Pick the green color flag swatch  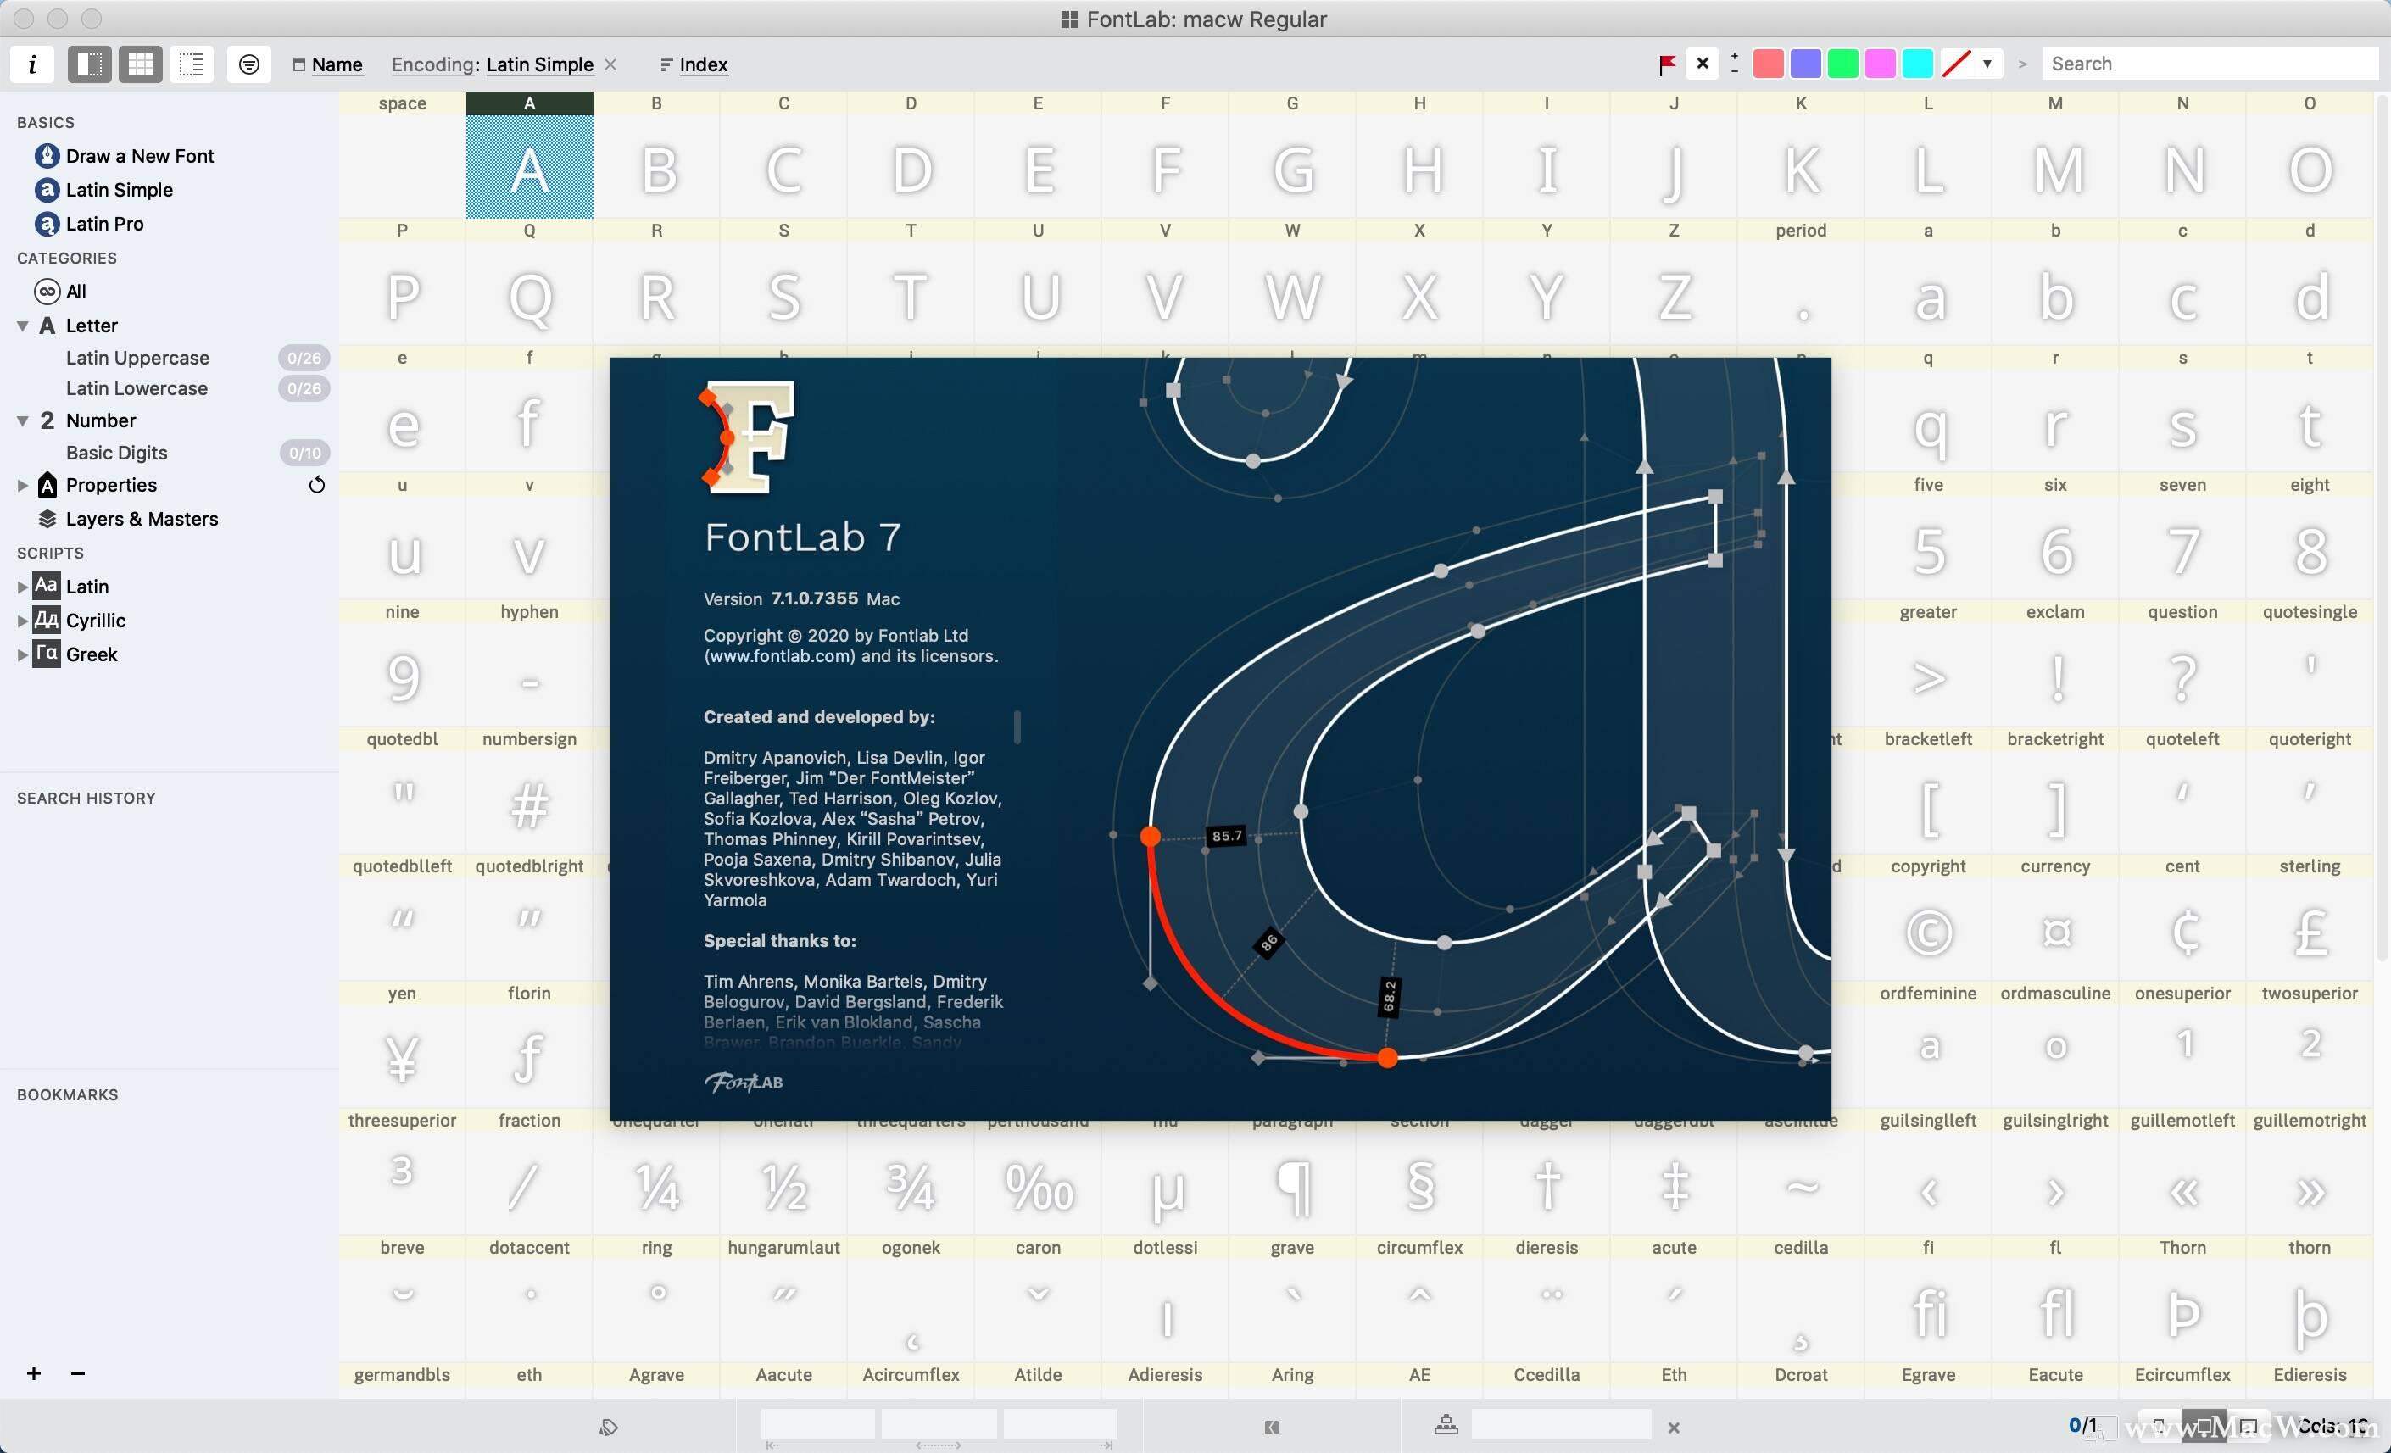coord(1842,63)
